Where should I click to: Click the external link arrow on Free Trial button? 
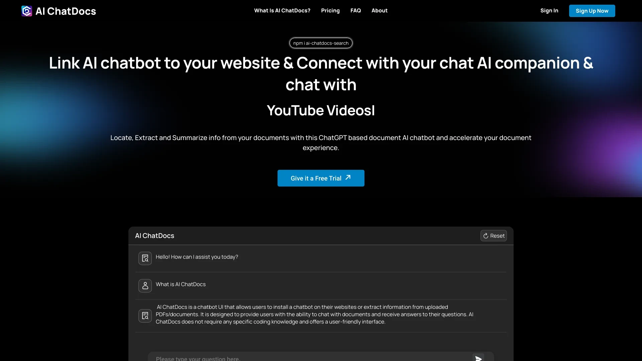coord(348,178)
